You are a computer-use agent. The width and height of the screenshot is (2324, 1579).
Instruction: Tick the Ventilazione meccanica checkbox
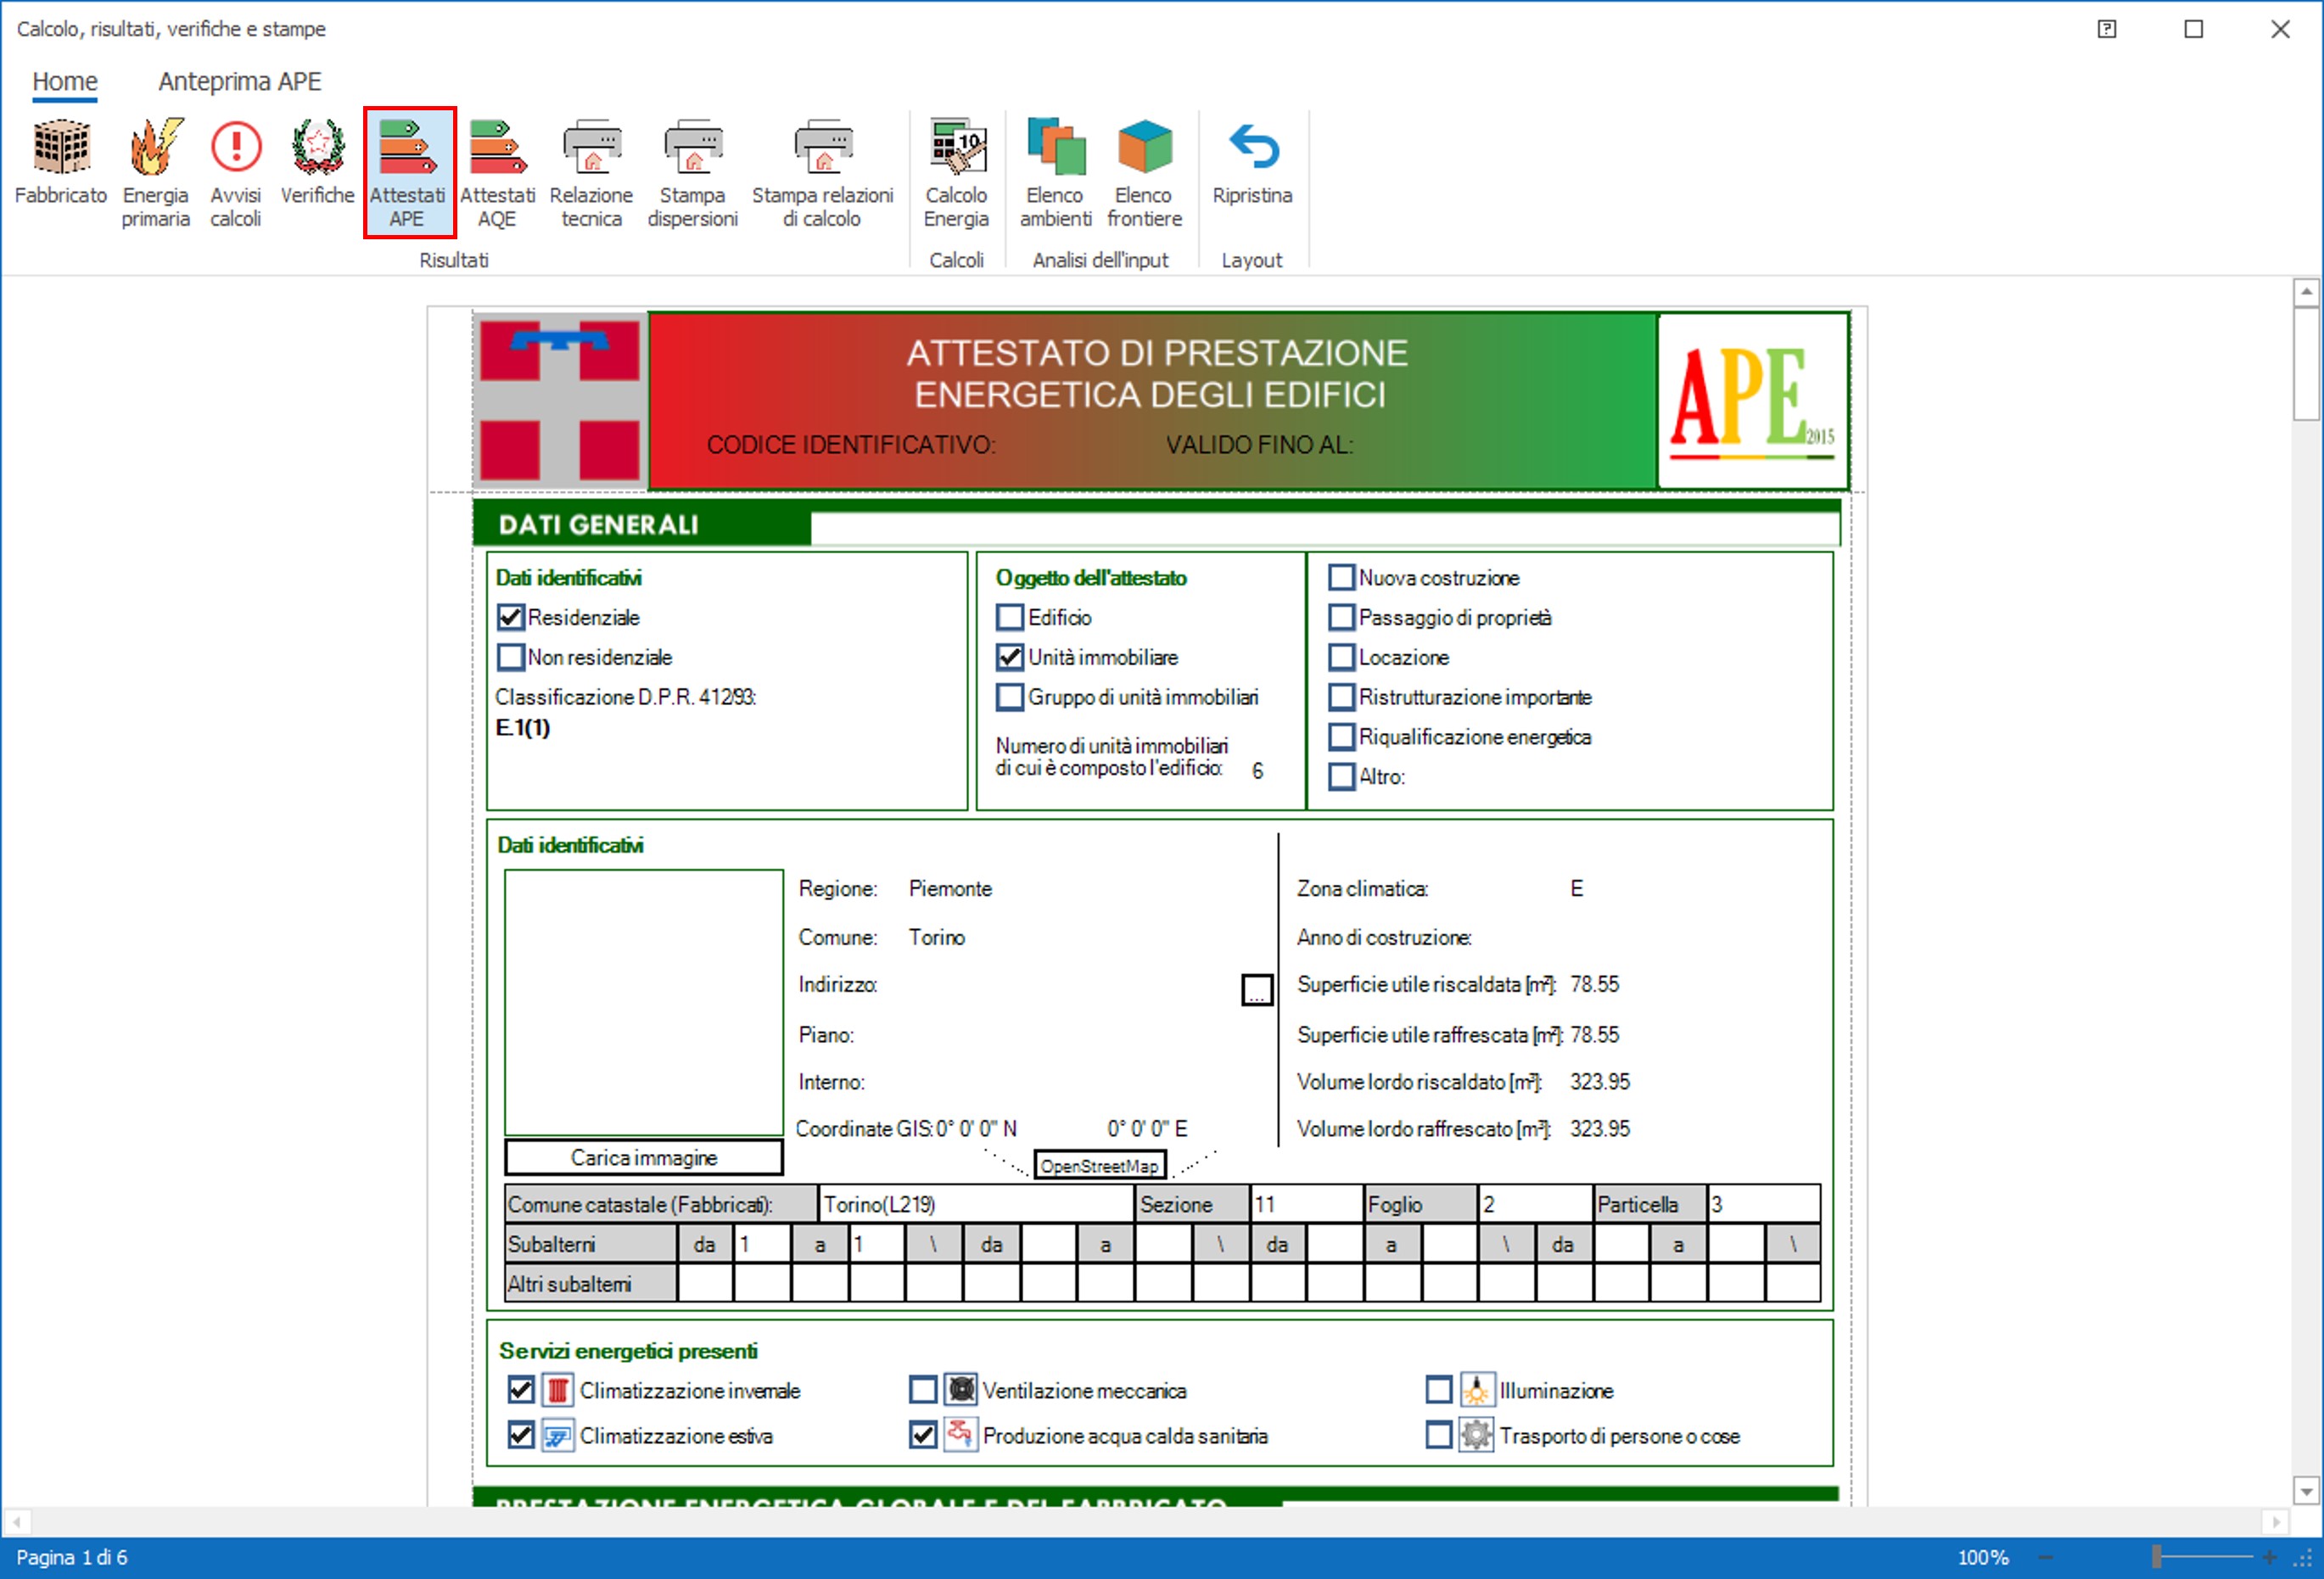tap(923, 1389)
